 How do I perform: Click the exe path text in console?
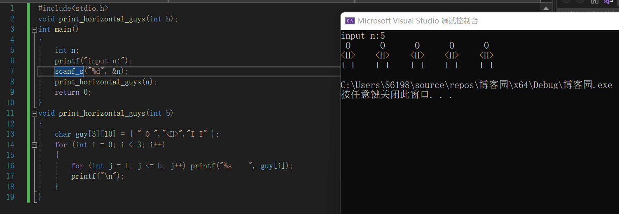coord(476,85)
